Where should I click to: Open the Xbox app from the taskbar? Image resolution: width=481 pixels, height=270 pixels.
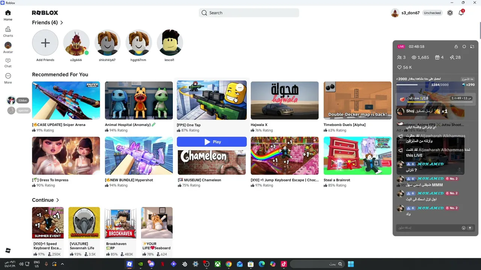[x=218, y=264]
